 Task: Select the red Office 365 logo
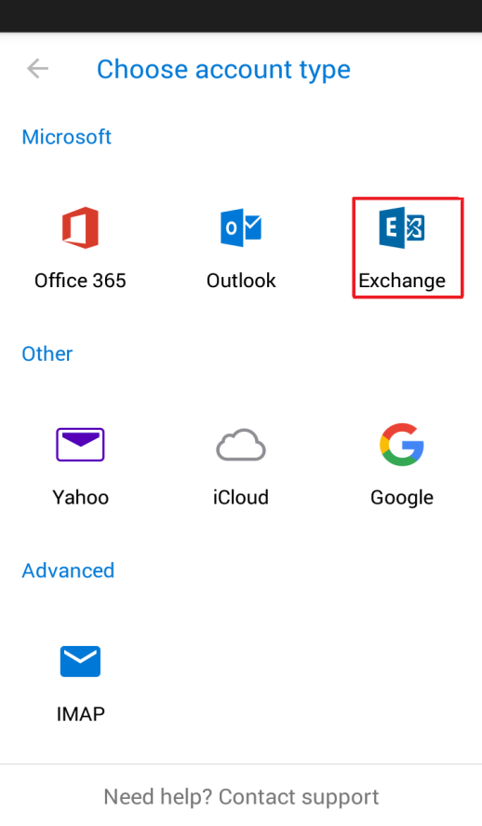coord(80,227)
